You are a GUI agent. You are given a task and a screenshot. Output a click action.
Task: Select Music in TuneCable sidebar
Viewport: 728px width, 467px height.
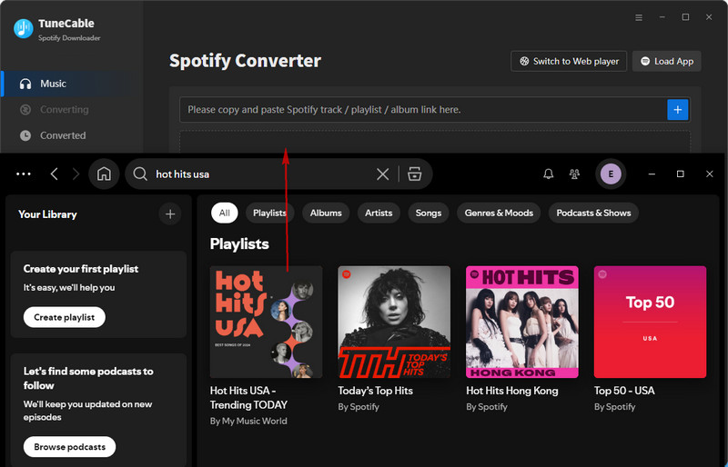(72, 84)
